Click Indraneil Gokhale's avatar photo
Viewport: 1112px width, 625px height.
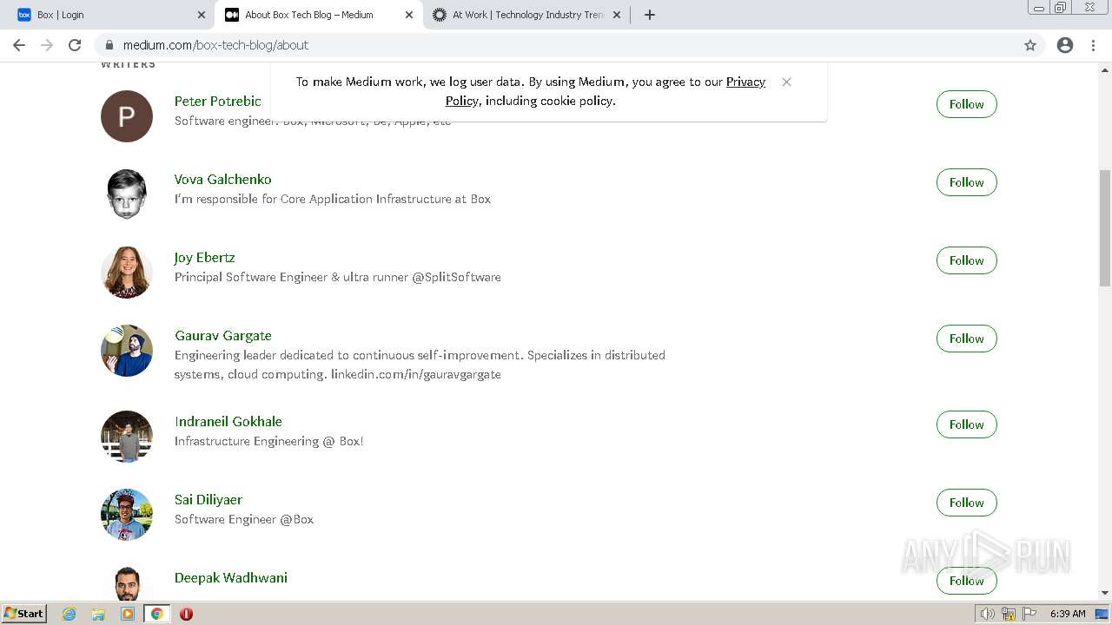click(127, 437)
